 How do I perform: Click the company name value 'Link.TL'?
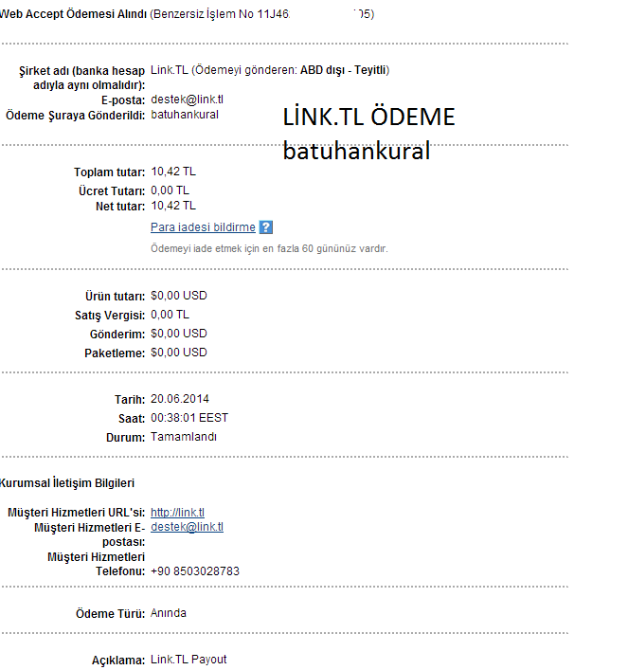(170, 70)
